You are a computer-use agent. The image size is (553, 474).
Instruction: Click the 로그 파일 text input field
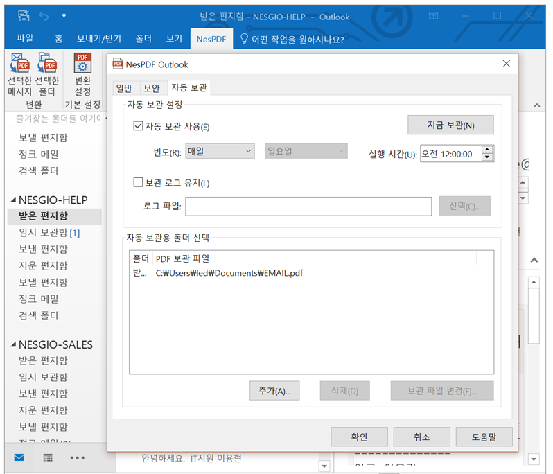[308, 207]
